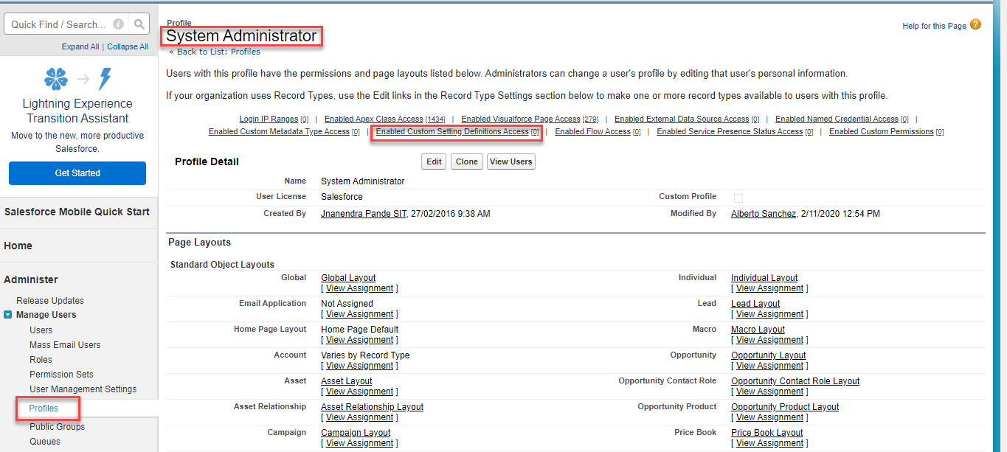Expand All sidebar sections
Viewport: 1007px width, 452px height.
(80, 46)
